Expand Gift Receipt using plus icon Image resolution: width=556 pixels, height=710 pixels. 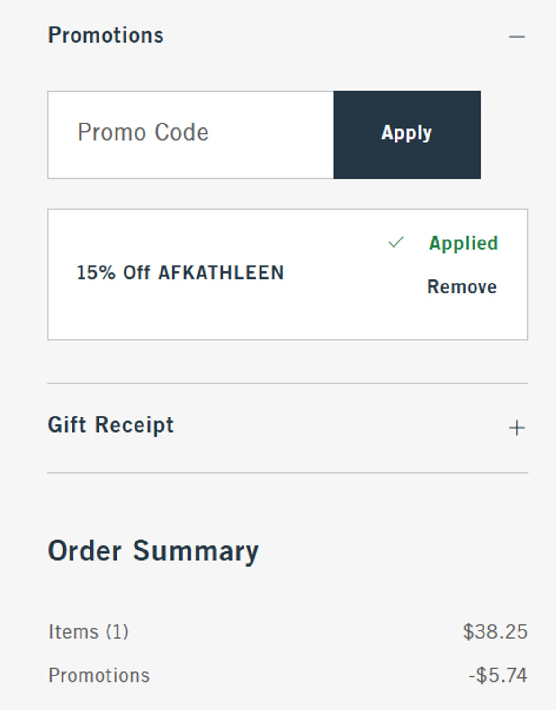coord(517,428)
